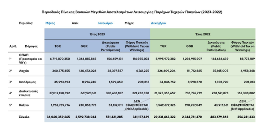The width and height of the screenshot is (266, 140).
Task: Select the Έτος 2022 header cell
Action: [x=203, y=34]
